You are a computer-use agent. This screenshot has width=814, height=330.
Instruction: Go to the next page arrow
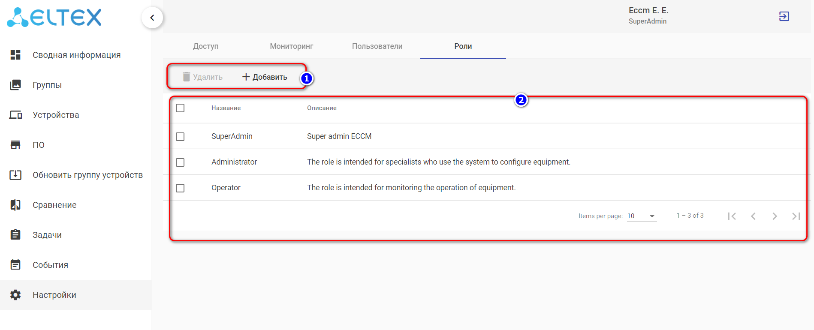point(775,216)
